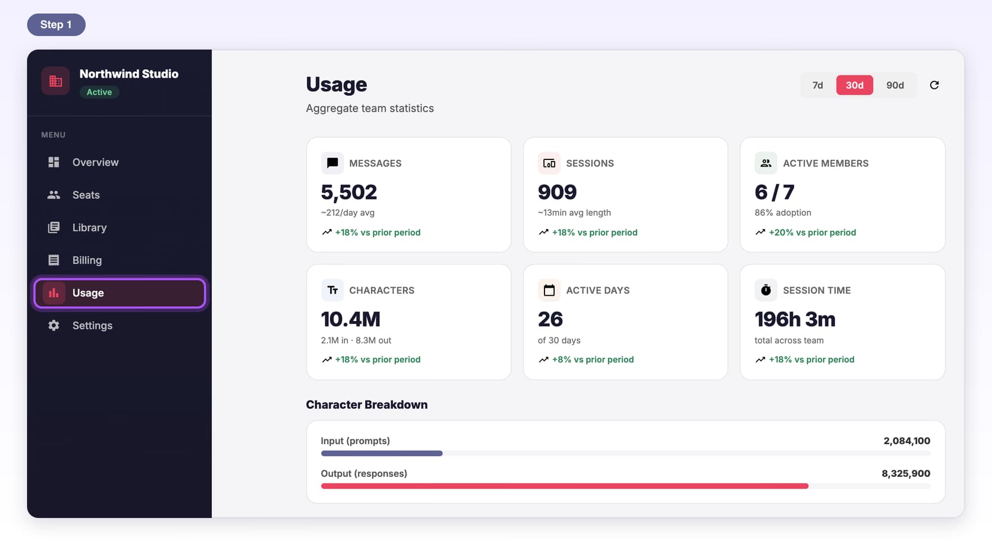Viewport: 992px width, 545px height.
Task: Click the Active Days calendar icon
Action: [x=549, y=291]
